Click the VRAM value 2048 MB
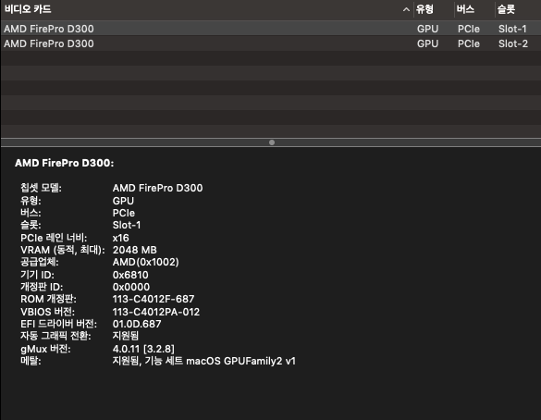 pyautogui.click(x=135, y=250)
